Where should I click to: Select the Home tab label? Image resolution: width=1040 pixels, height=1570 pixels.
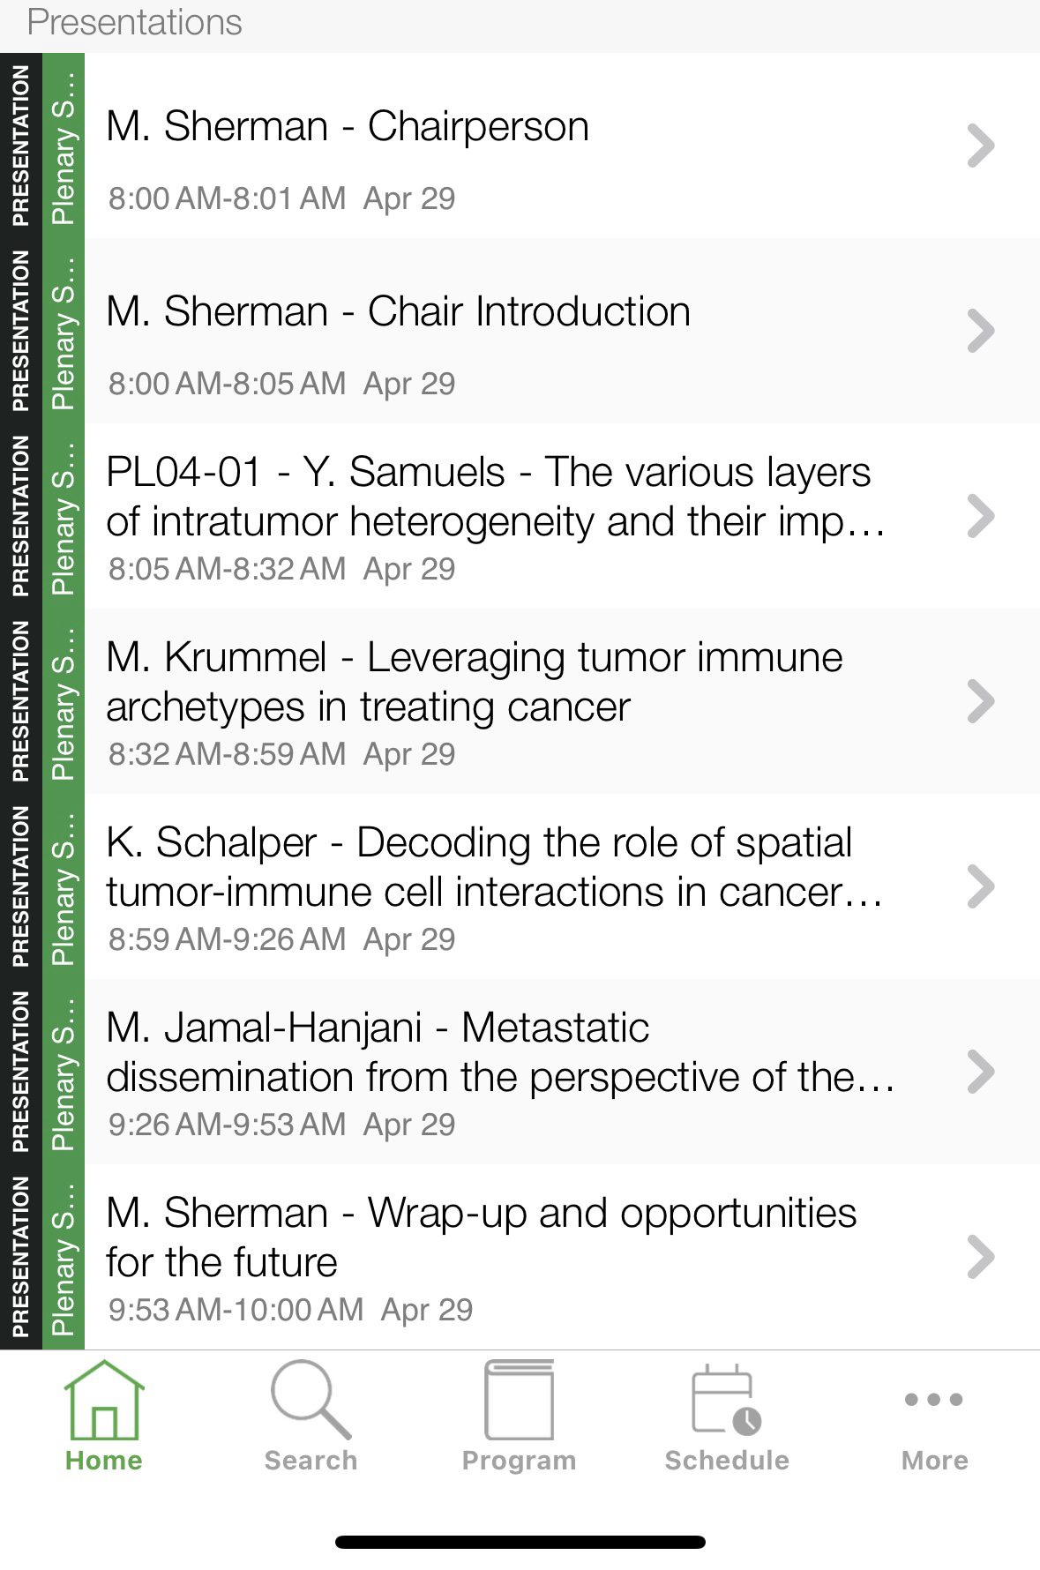[x=103, y=1461]
